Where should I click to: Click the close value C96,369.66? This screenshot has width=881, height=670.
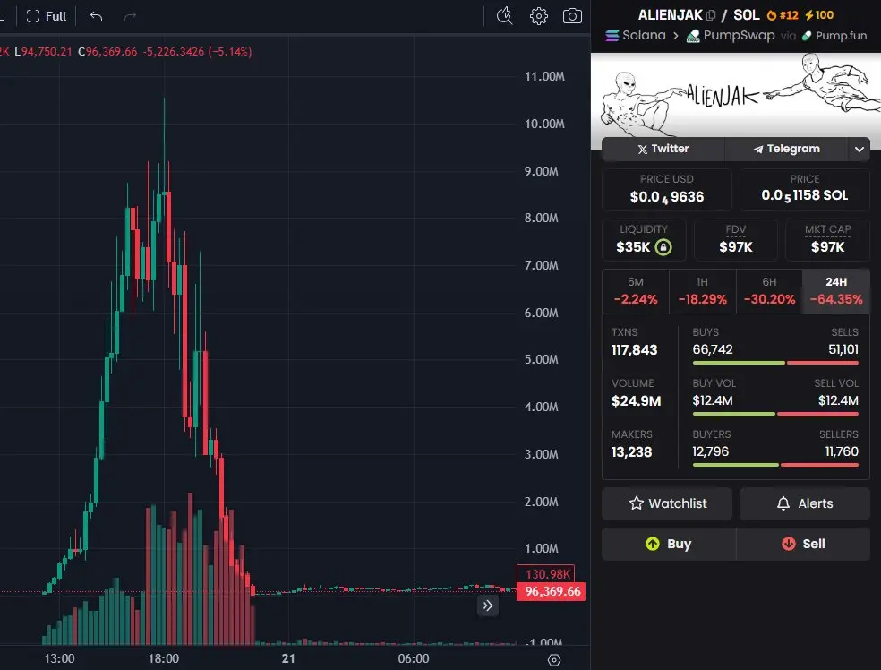(x=107, y=52)
